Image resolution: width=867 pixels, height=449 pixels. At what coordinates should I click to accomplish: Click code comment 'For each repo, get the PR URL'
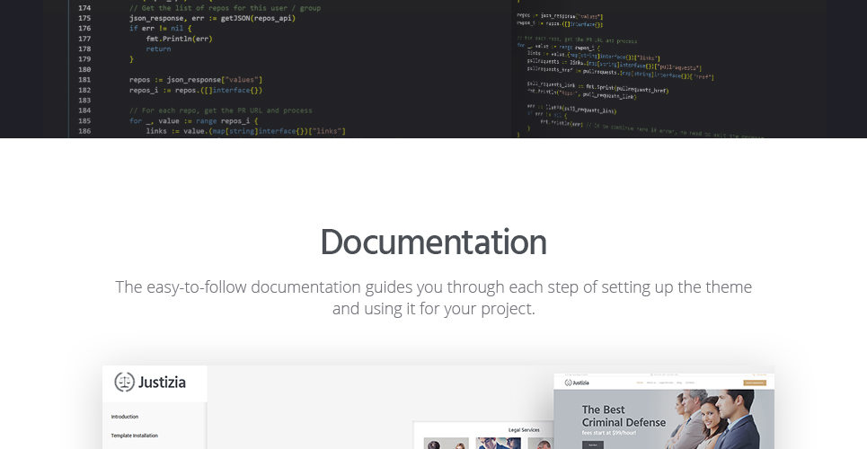pos(221,110)
